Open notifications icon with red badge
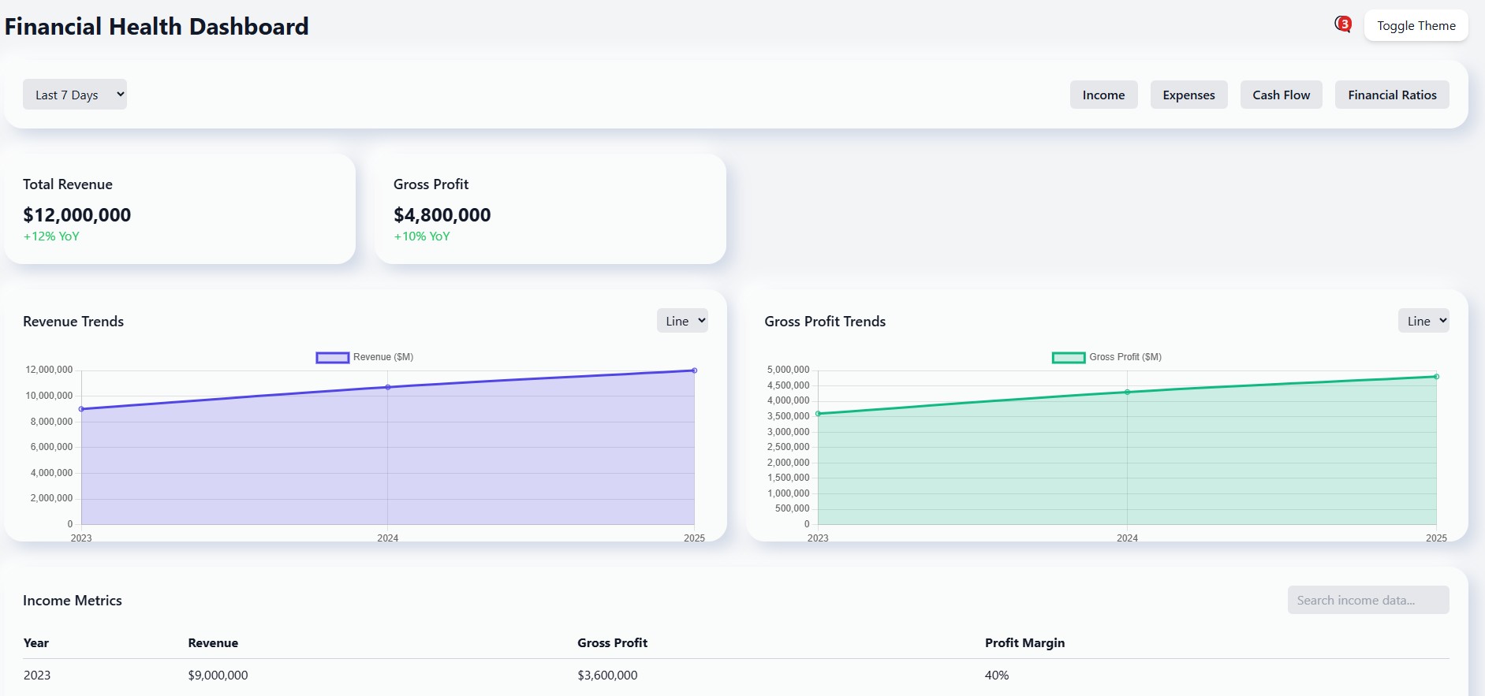The image size is (1485, 696). (x=1342, y=24)
